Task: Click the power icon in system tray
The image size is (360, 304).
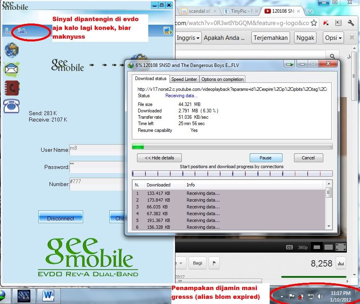Action: point(301,297)
